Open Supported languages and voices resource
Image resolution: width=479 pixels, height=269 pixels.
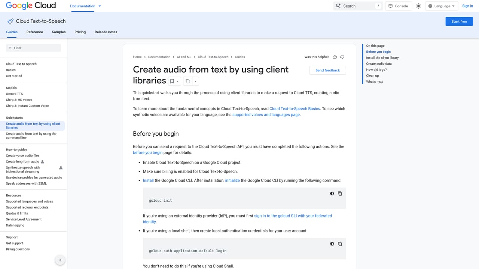coord(30,201)
